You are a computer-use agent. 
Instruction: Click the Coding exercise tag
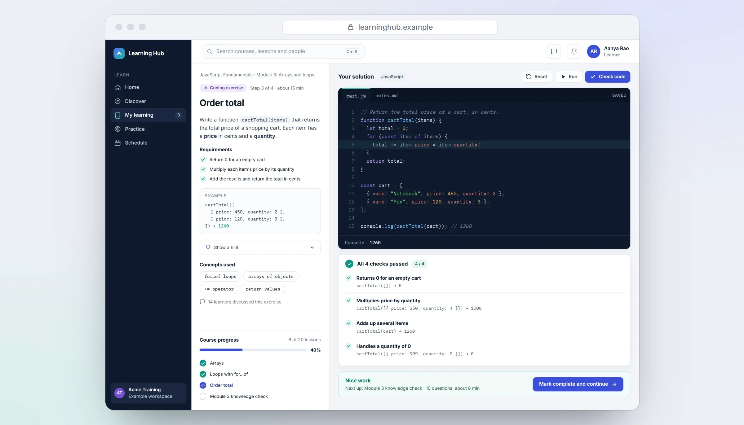(x=223, y=88)
